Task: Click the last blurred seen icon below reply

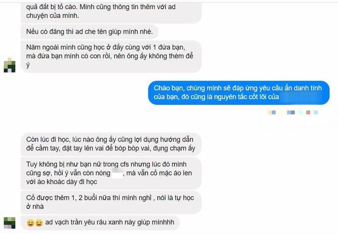Action: (316, 112)
